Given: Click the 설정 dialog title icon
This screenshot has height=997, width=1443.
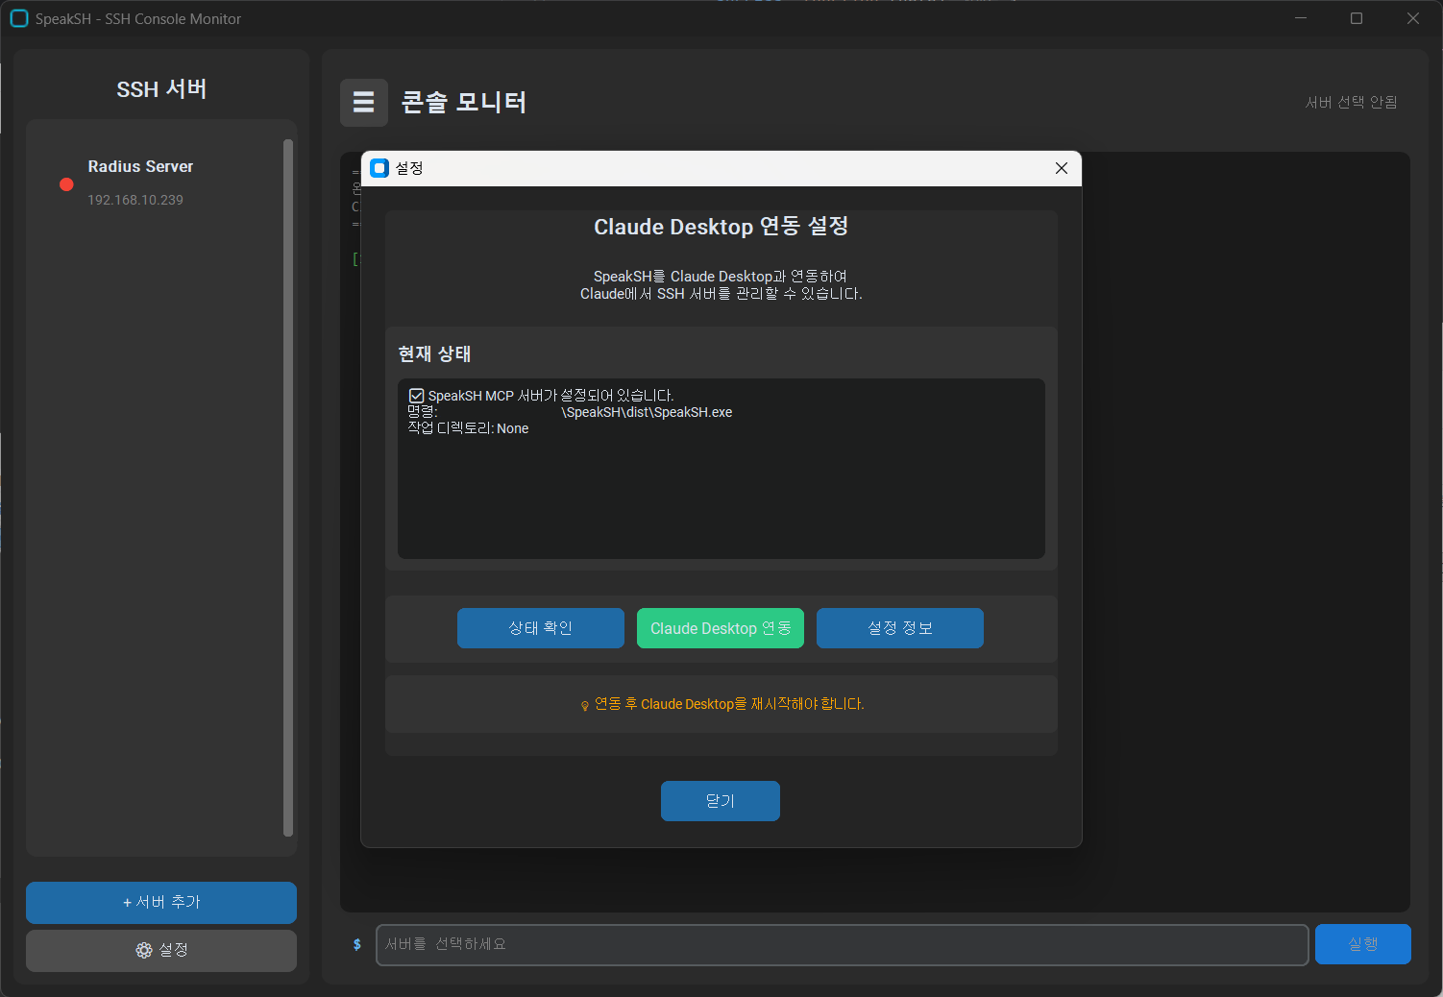Looking at the screenshot, I should [x=379, y=168].
